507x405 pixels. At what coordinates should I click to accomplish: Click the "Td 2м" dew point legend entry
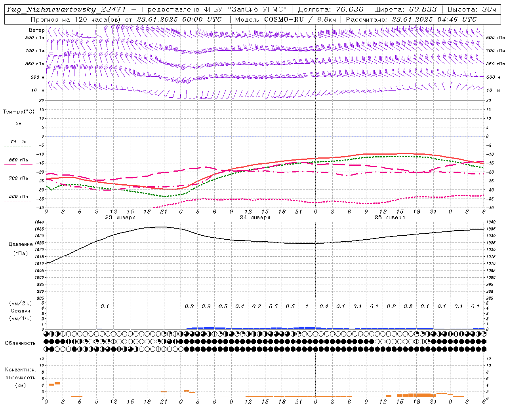click(x=19, y=142)
